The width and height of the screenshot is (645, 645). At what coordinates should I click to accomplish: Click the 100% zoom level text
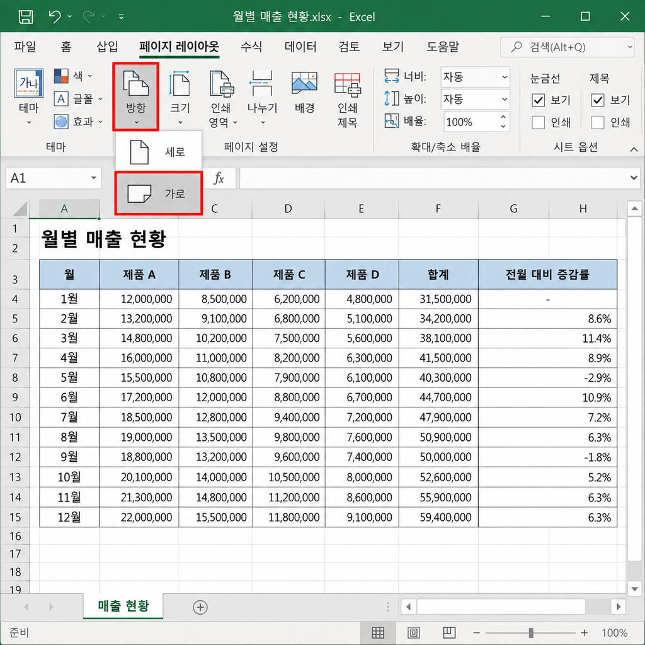(x=615, y=632)
